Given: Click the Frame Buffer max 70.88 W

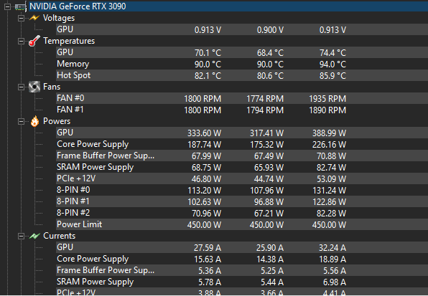Looking at the screenshot, I should tap(331, 156).
